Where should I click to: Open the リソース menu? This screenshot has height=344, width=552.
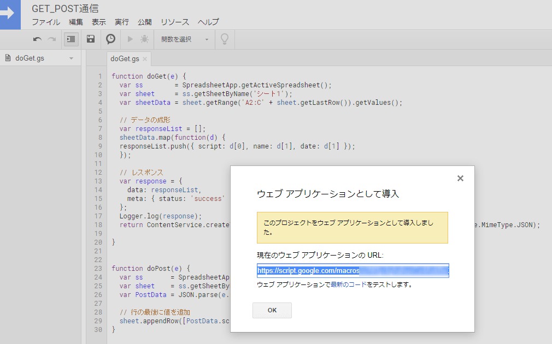click(175, 22)
